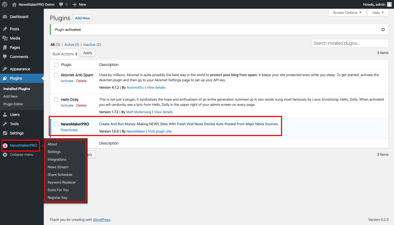Click the Users person icon
This screenshot has height=225, width=394.
tap(5, 115)
